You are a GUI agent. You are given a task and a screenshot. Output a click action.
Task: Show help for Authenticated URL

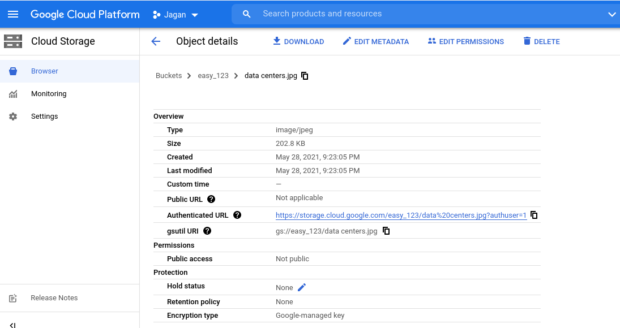click(x=237, y=215)
